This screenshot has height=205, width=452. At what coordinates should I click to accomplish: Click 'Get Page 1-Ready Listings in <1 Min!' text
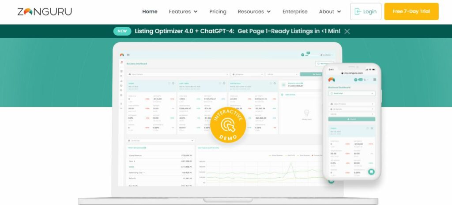point(289,31)
